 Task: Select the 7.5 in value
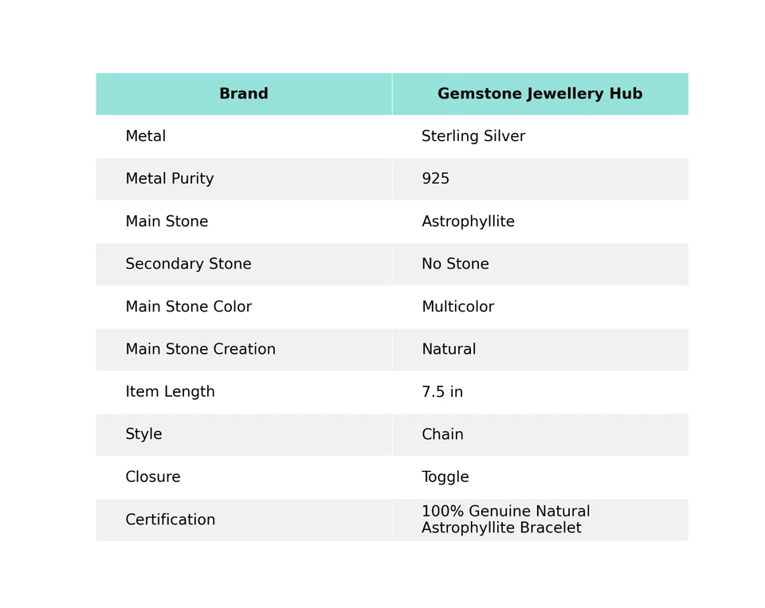click(442, 392)
